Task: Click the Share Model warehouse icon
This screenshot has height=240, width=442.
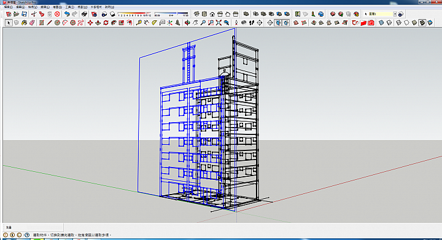Action: point(341,14)
